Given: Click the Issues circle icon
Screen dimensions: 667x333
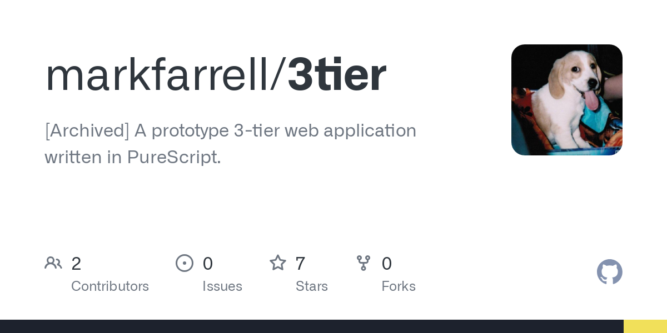Looking at the screenshot, I should pos(185,263).
